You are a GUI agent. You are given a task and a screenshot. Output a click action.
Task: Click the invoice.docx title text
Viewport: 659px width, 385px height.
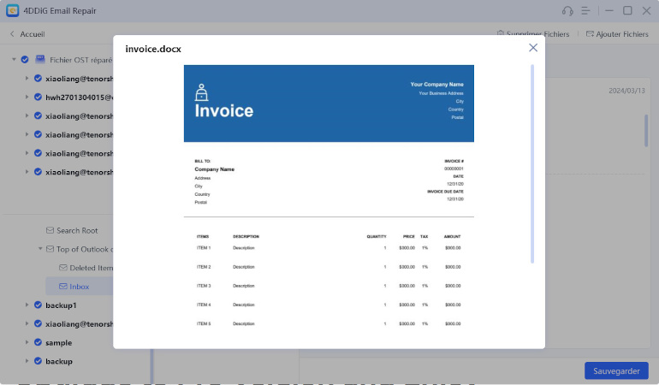point(153,49)
